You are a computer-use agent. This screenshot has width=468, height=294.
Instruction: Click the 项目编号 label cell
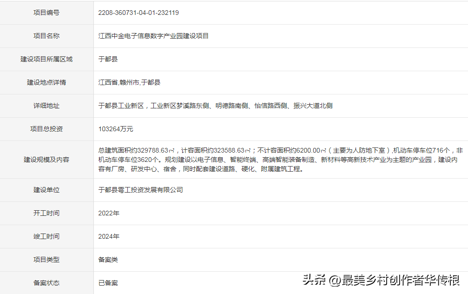pos(46,13)
